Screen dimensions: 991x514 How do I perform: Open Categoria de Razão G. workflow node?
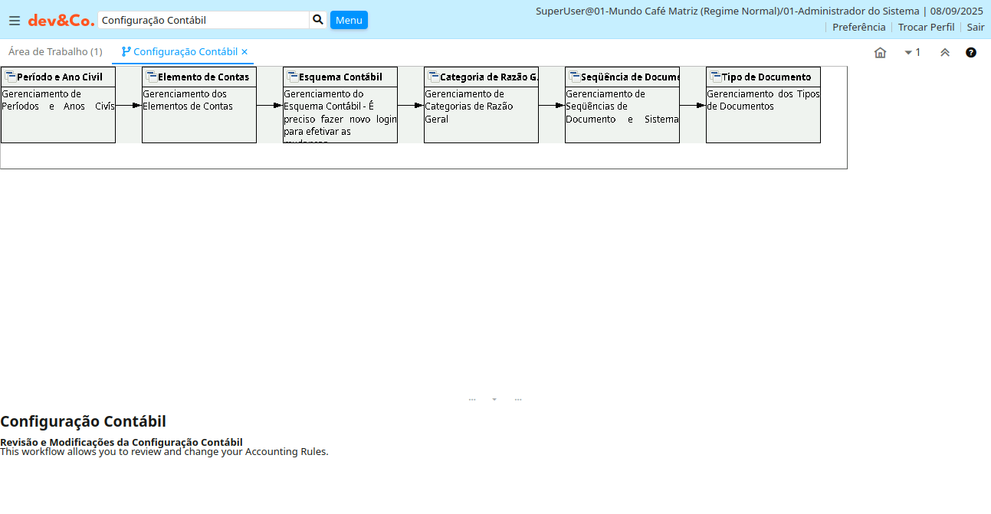(x=481, y=105)
